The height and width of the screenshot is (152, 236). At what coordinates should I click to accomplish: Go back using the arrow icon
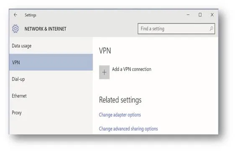[16, 15]
